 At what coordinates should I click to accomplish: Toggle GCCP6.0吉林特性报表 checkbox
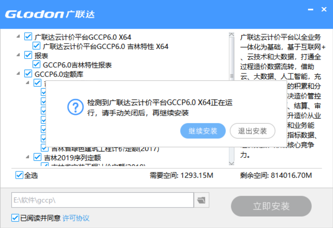[x=36, y=64]
